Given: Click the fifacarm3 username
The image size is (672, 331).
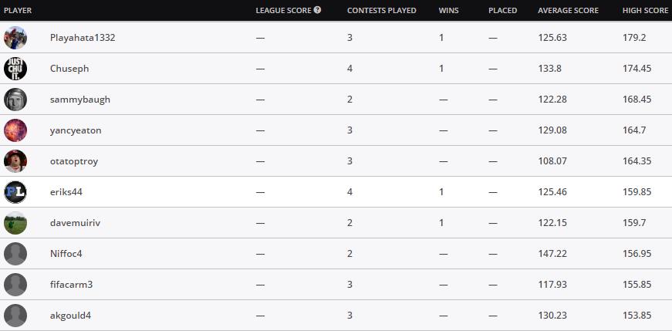Looking at the screenshot, I should 71,285.
